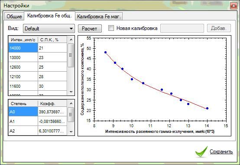Click the intensity table scroll-down arrow

pyautogui.click(x=71, y=92)
